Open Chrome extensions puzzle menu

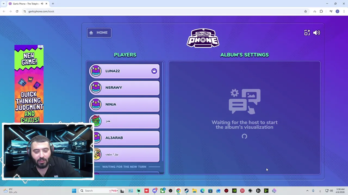321,11
